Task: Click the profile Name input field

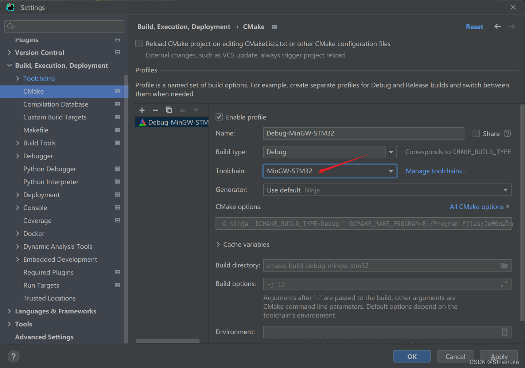Action: (x=363, y=133)
